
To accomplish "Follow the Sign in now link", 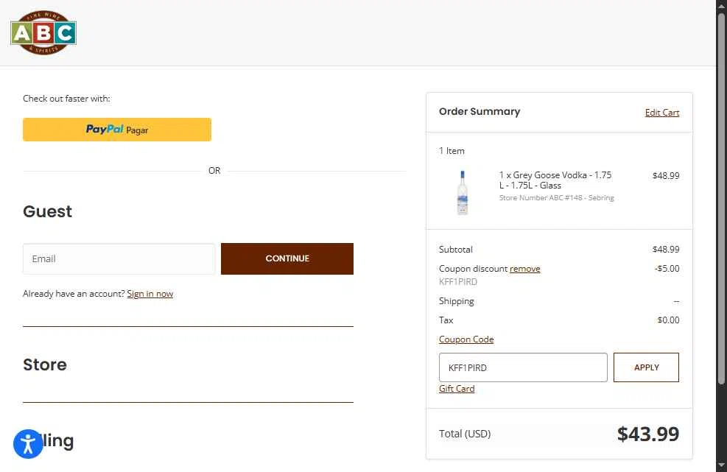I will [x=150, y=294].
